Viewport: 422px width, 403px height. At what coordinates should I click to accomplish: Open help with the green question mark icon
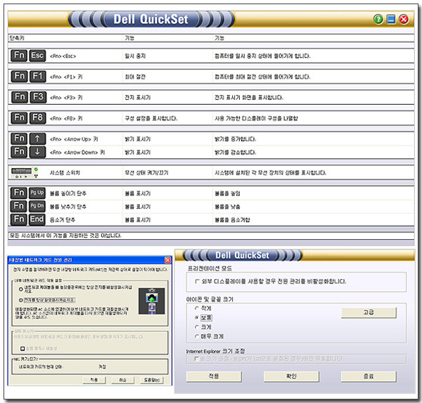tap(378, 19)
